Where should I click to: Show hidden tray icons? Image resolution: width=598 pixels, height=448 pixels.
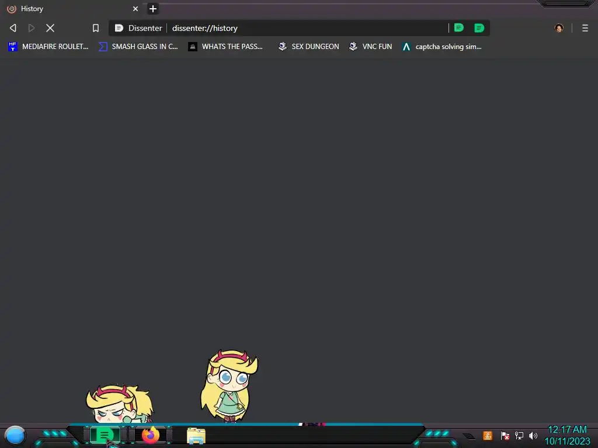tap(469, 436)
